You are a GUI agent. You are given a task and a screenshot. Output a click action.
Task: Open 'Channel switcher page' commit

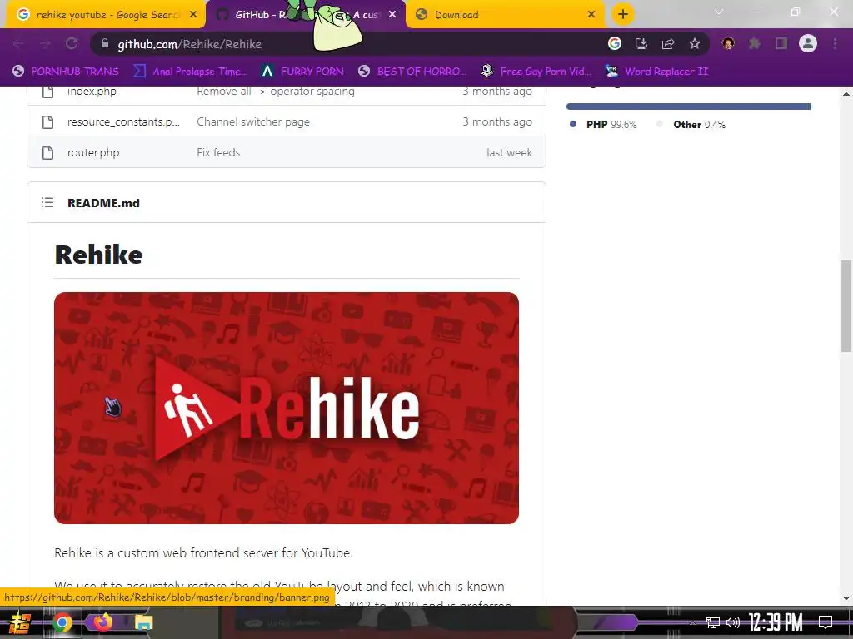(x=253, y=121)
